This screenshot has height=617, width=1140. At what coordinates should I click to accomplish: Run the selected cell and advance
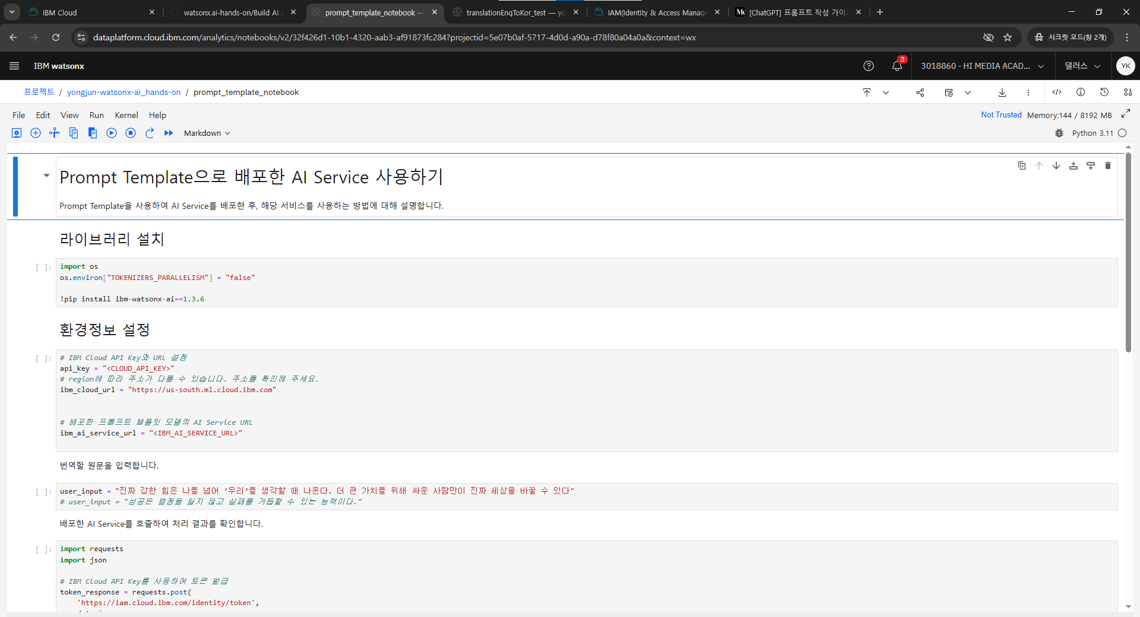(112, 133)
